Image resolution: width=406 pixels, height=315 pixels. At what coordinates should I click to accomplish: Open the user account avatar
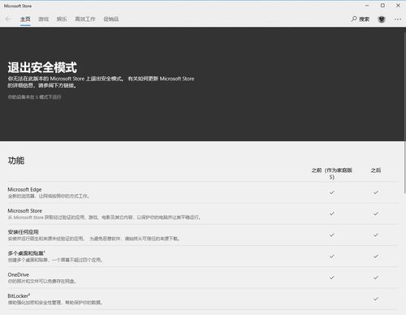coord(382,19)
